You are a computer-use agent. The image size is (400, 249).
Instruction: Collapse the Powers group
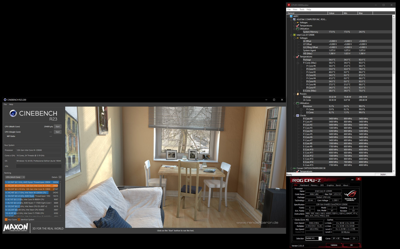point(294,94)
